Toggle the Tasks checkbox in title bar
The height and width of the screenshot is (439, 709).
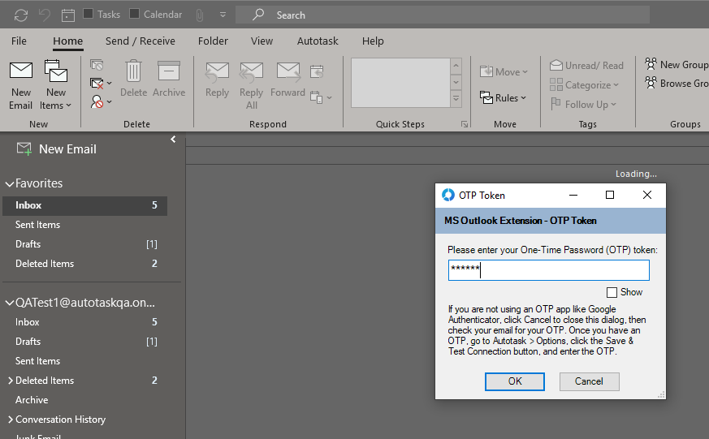click(x=89, y=15)
